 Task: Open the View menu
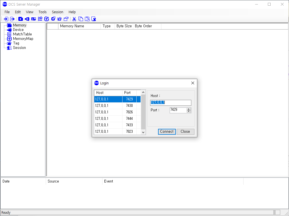29,12
